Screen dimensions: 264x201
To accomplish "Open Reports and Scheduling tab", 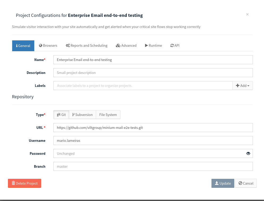I will click(86, 46).
